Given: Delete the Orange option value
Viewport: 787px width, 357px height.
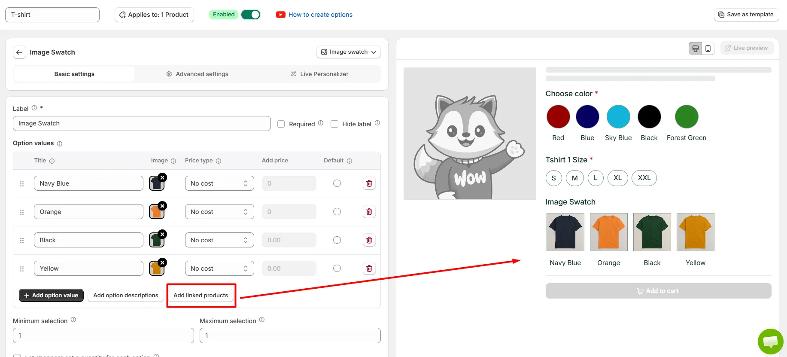Looking at the screenshot, I should click(369, 212).
